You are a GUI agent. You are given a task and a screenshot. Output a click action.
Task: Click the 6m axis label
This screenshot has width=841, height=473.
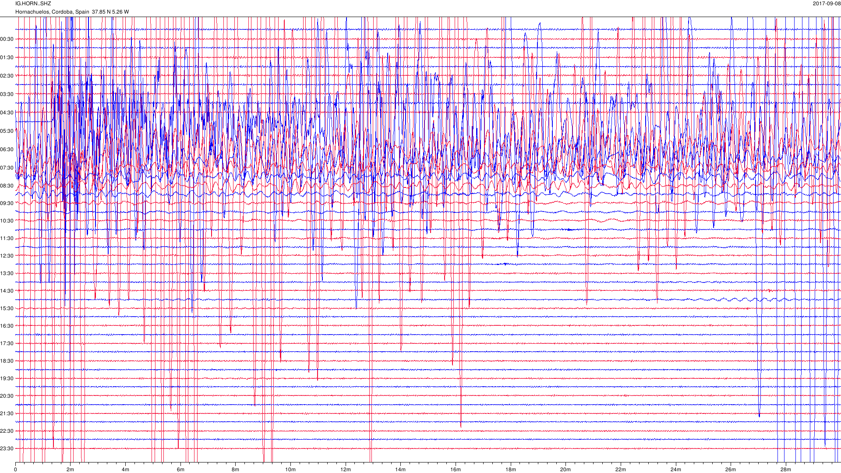pyautogui.click(x=180, y=469)
